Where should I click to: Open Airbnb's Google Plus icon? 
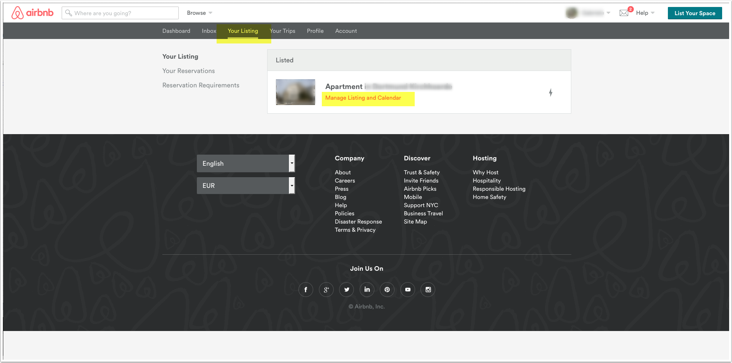[326, 290]
